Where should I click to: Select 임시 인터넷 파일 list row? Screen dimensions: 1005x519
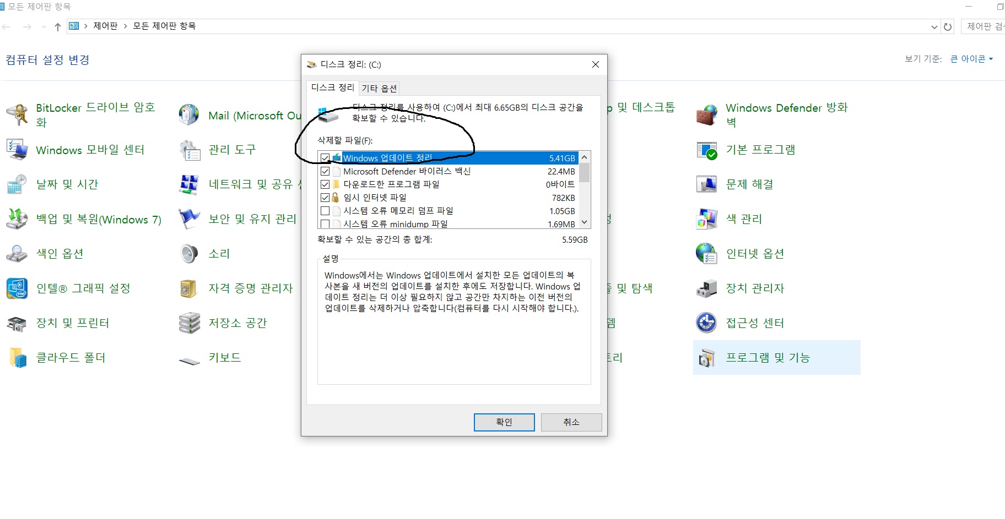(448, 198)
